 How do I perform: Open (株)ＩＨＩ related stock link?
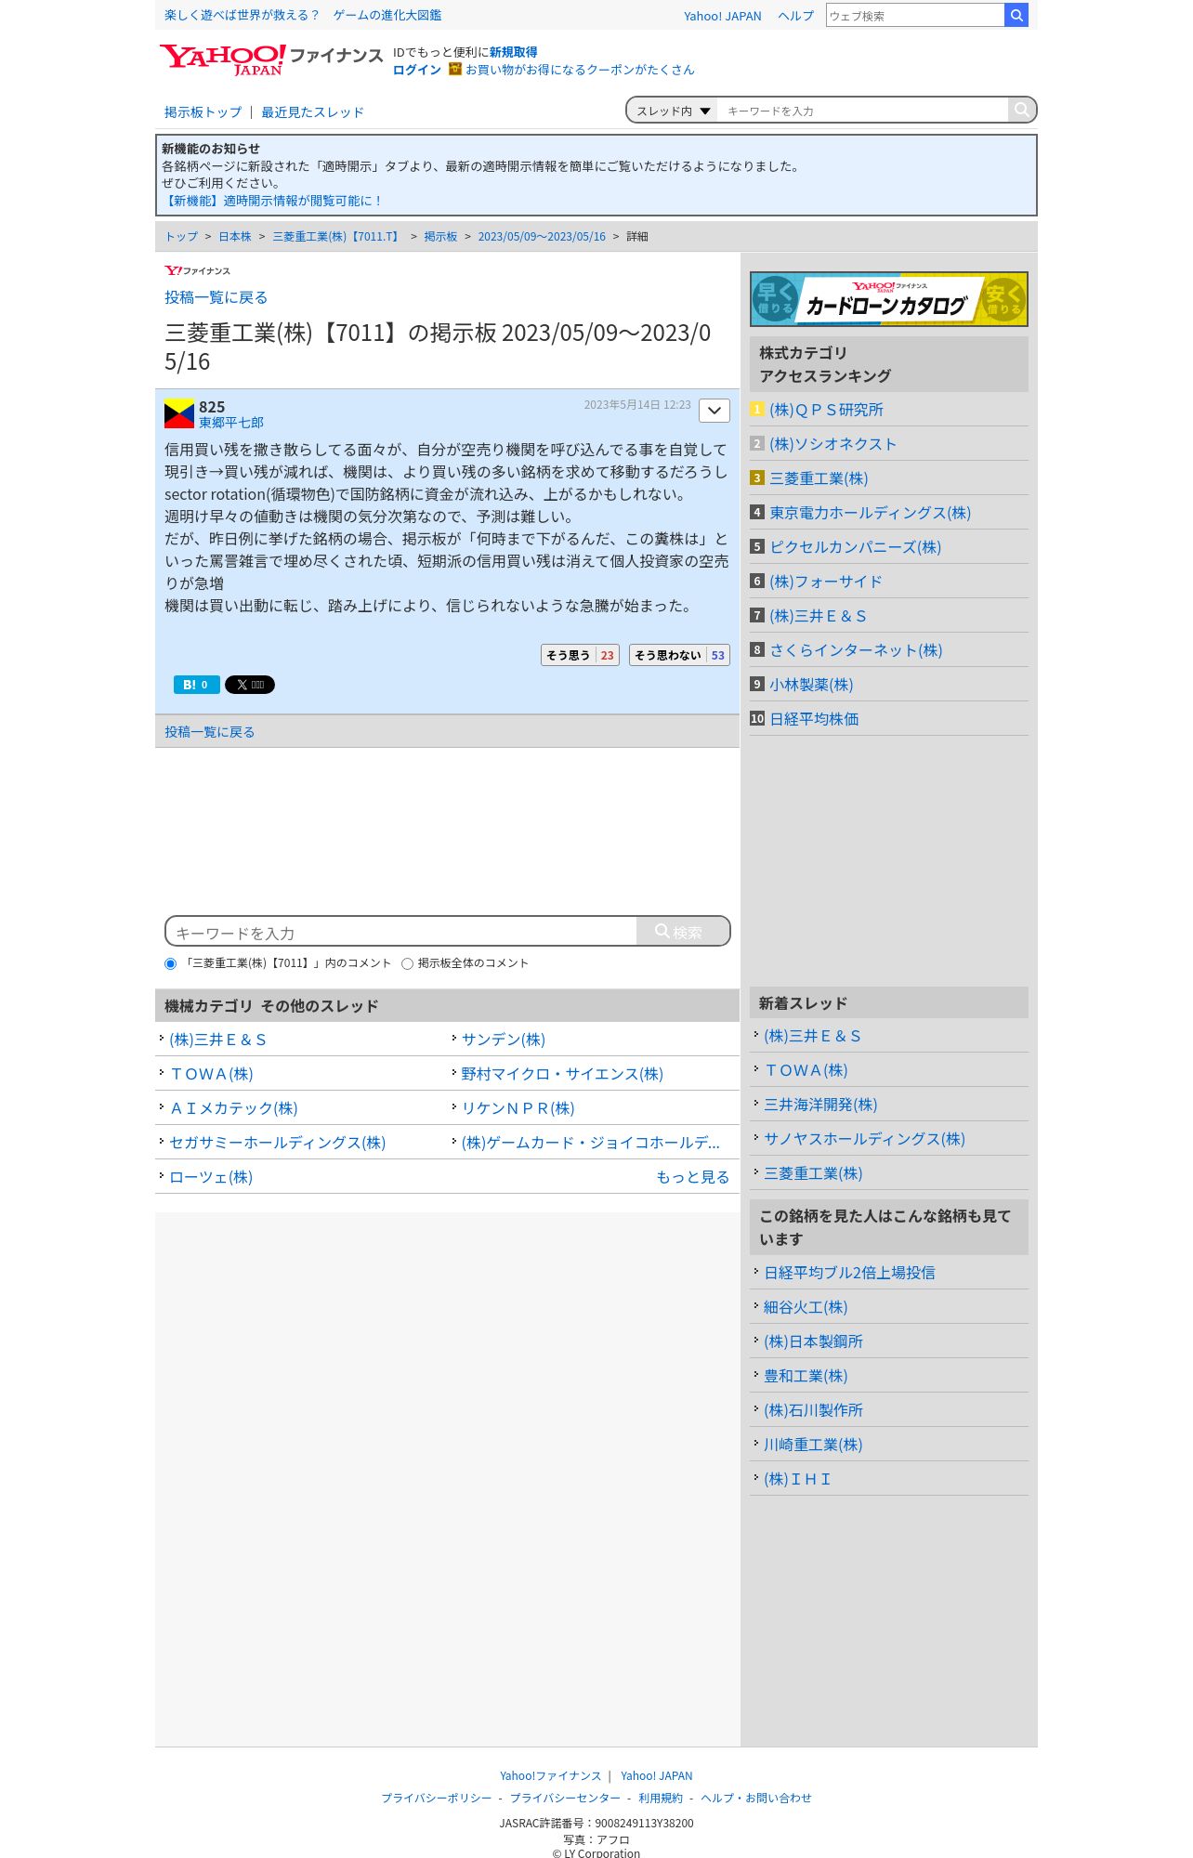(797, 1479)
